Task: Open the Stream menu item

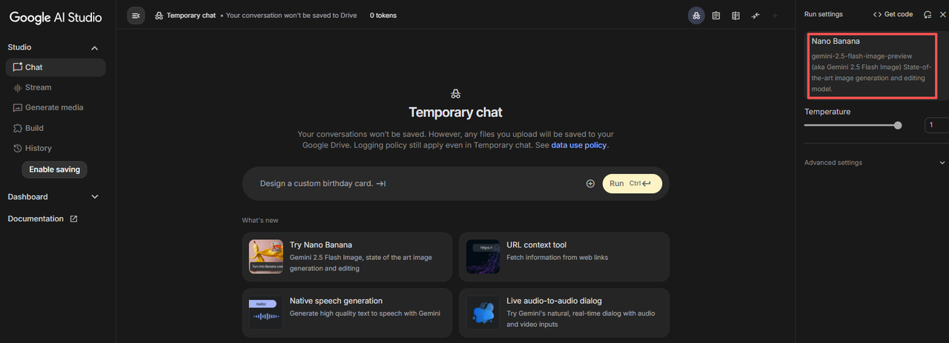Action: tap(38, 87)
